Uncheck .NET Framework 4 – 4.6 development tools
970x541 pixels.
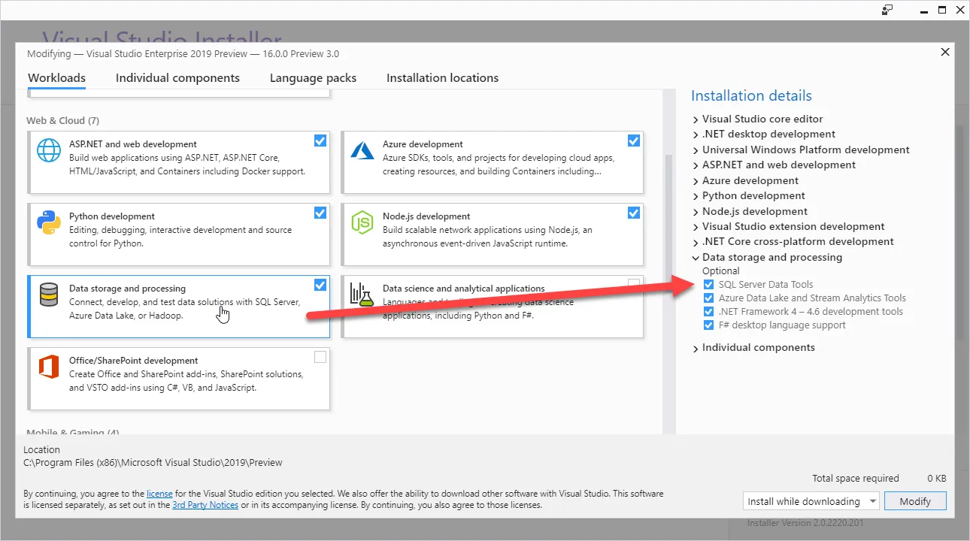pos(708,312)
